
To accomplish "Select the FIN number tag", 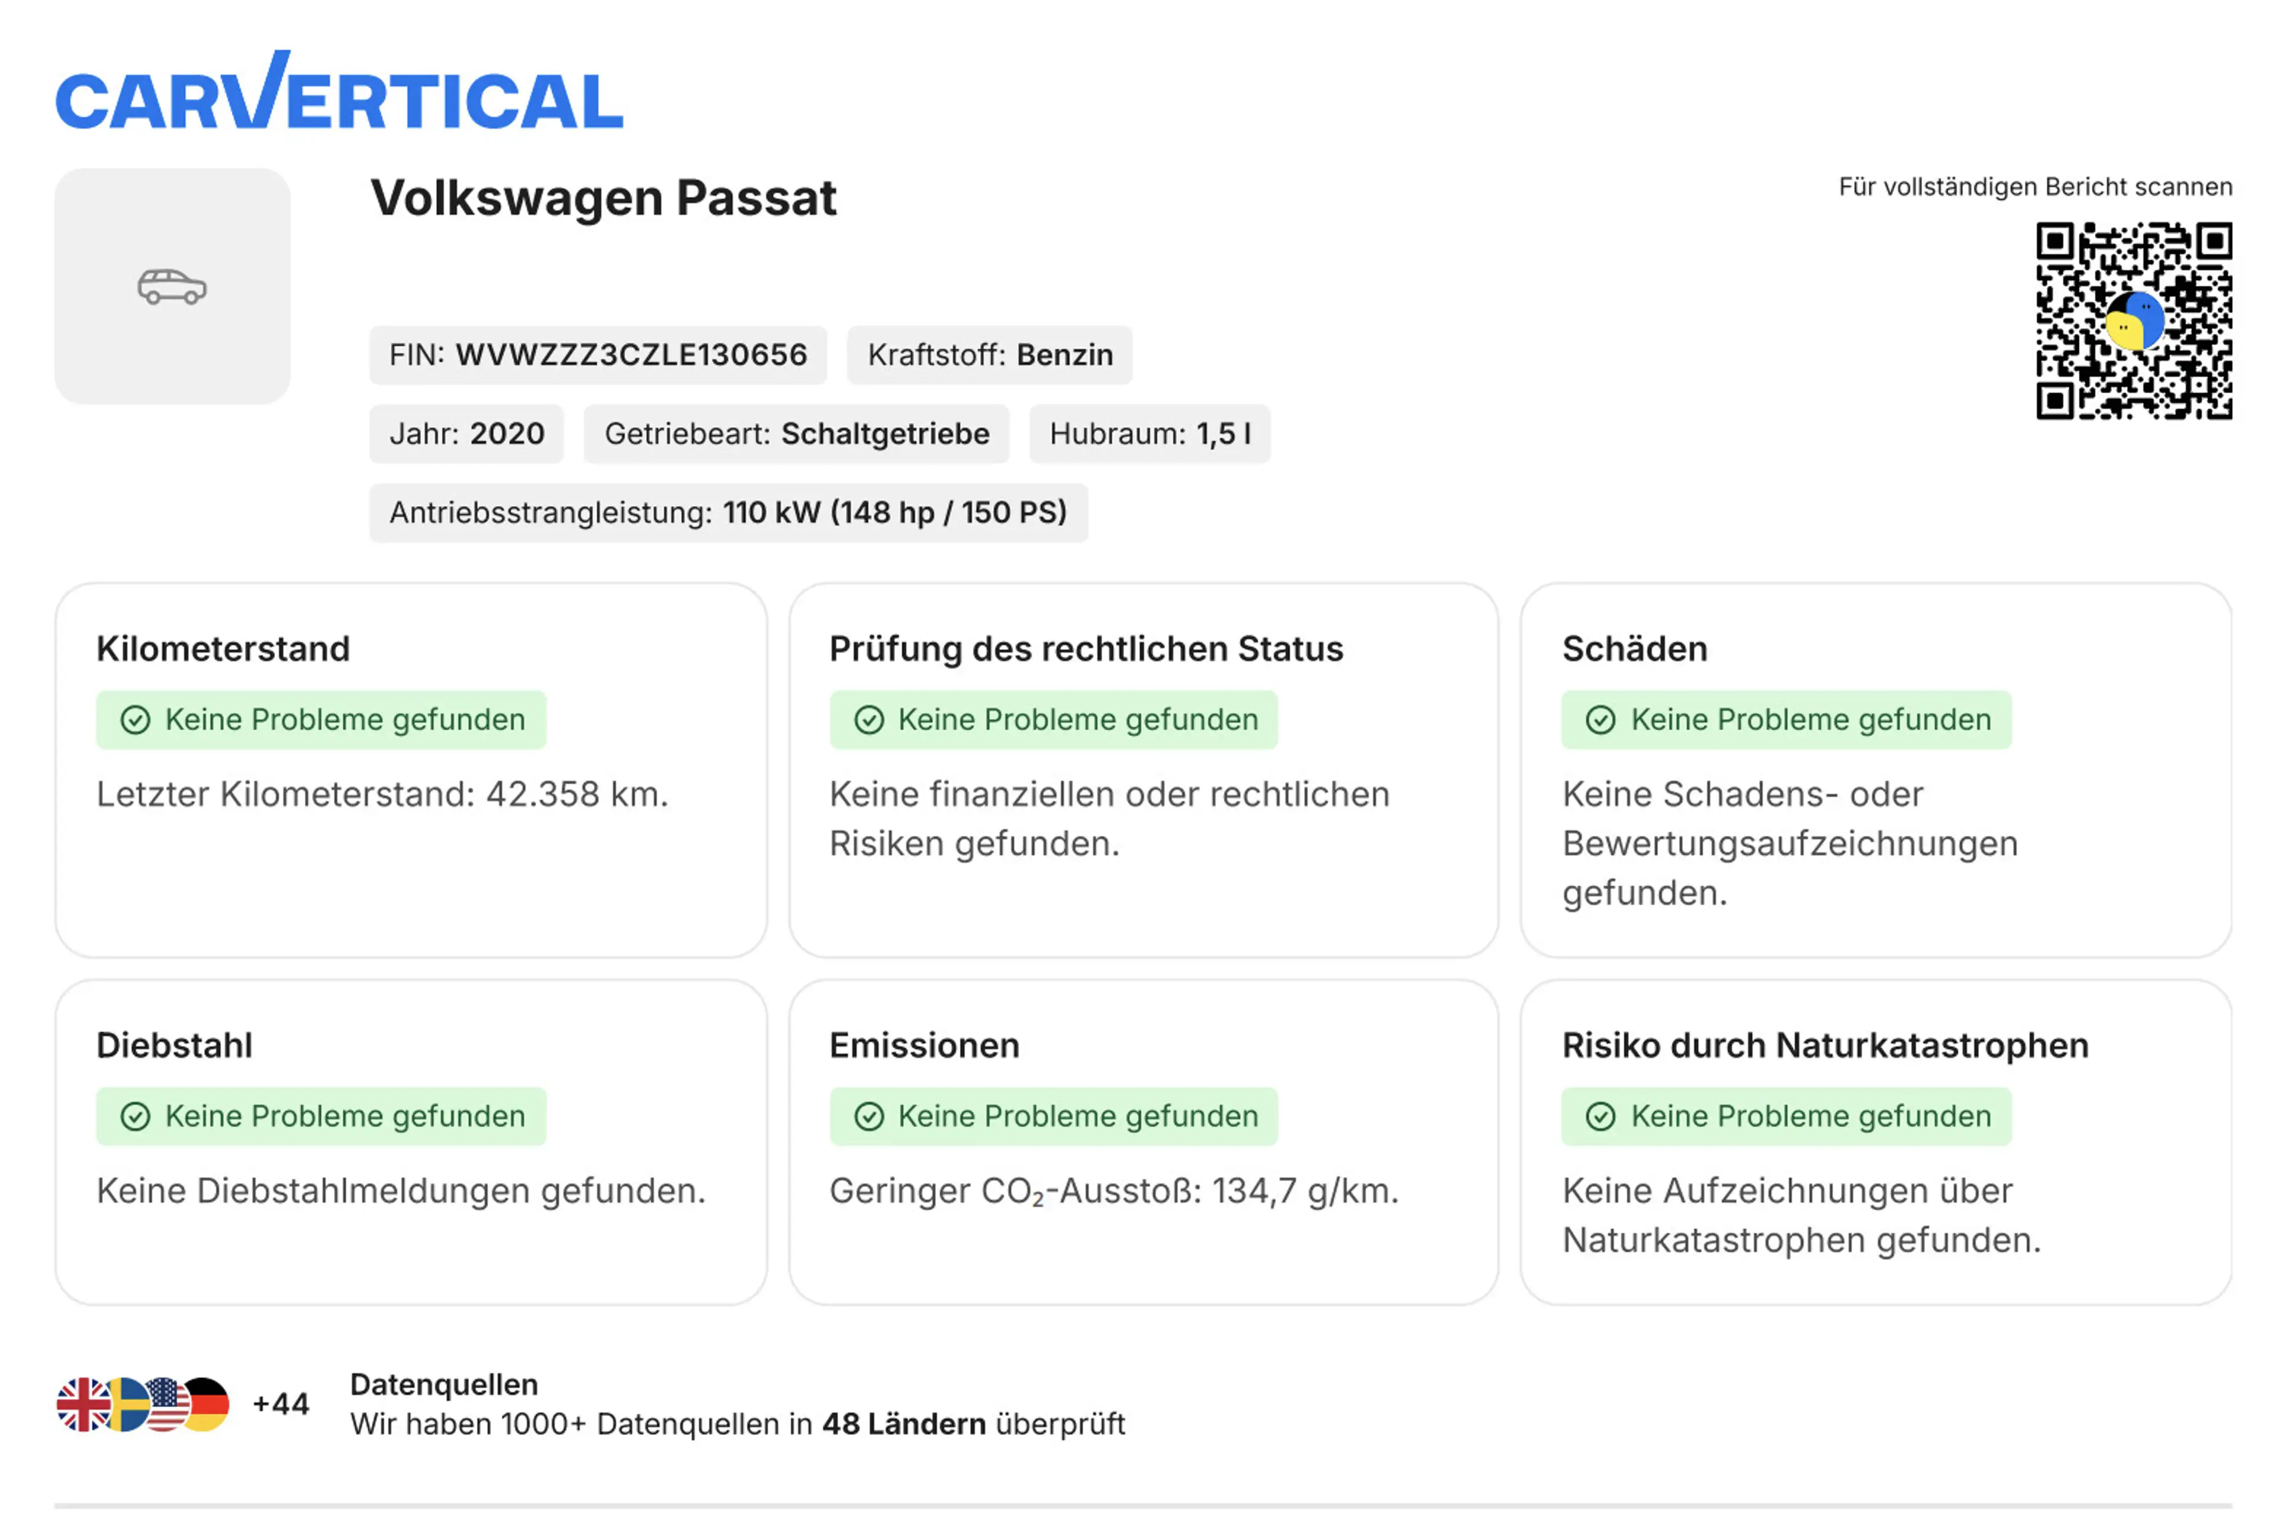I will pos(598,355).
